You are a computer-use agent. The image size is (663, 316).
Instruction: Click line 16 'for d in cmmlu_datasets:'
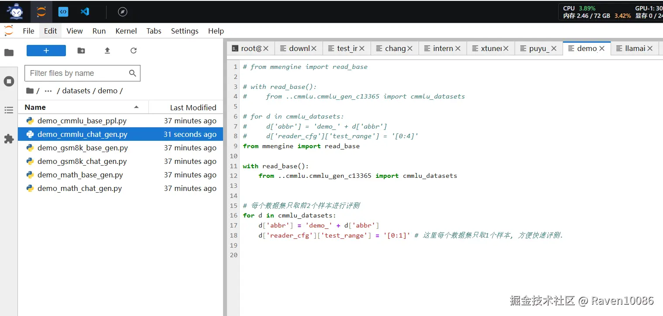click(290, 215)
